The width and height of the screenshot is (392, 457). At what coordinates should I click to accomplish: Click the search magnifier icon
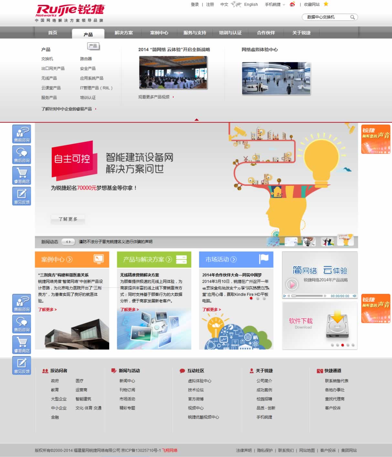pyautogui.click(x=353, y=17)
